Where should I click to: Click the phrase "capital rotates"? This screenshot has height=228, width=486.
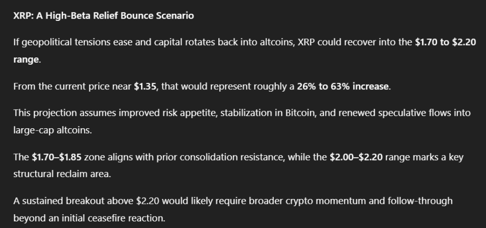coord(180,42)
